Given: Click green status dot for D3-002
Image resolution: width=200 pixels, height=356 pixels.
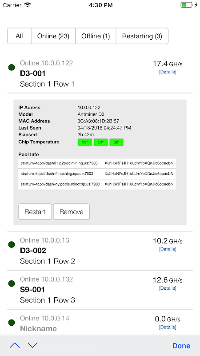Looking at the screenshot, I should [12, 244].
